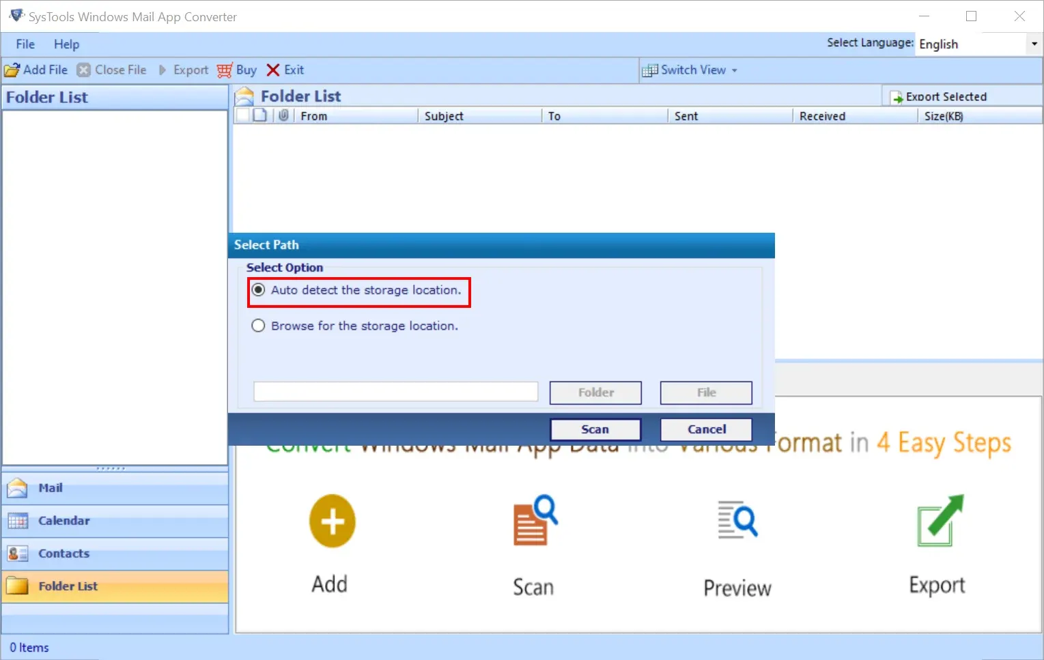Open the File menu
1044x660 pixels.
point(25,44)
